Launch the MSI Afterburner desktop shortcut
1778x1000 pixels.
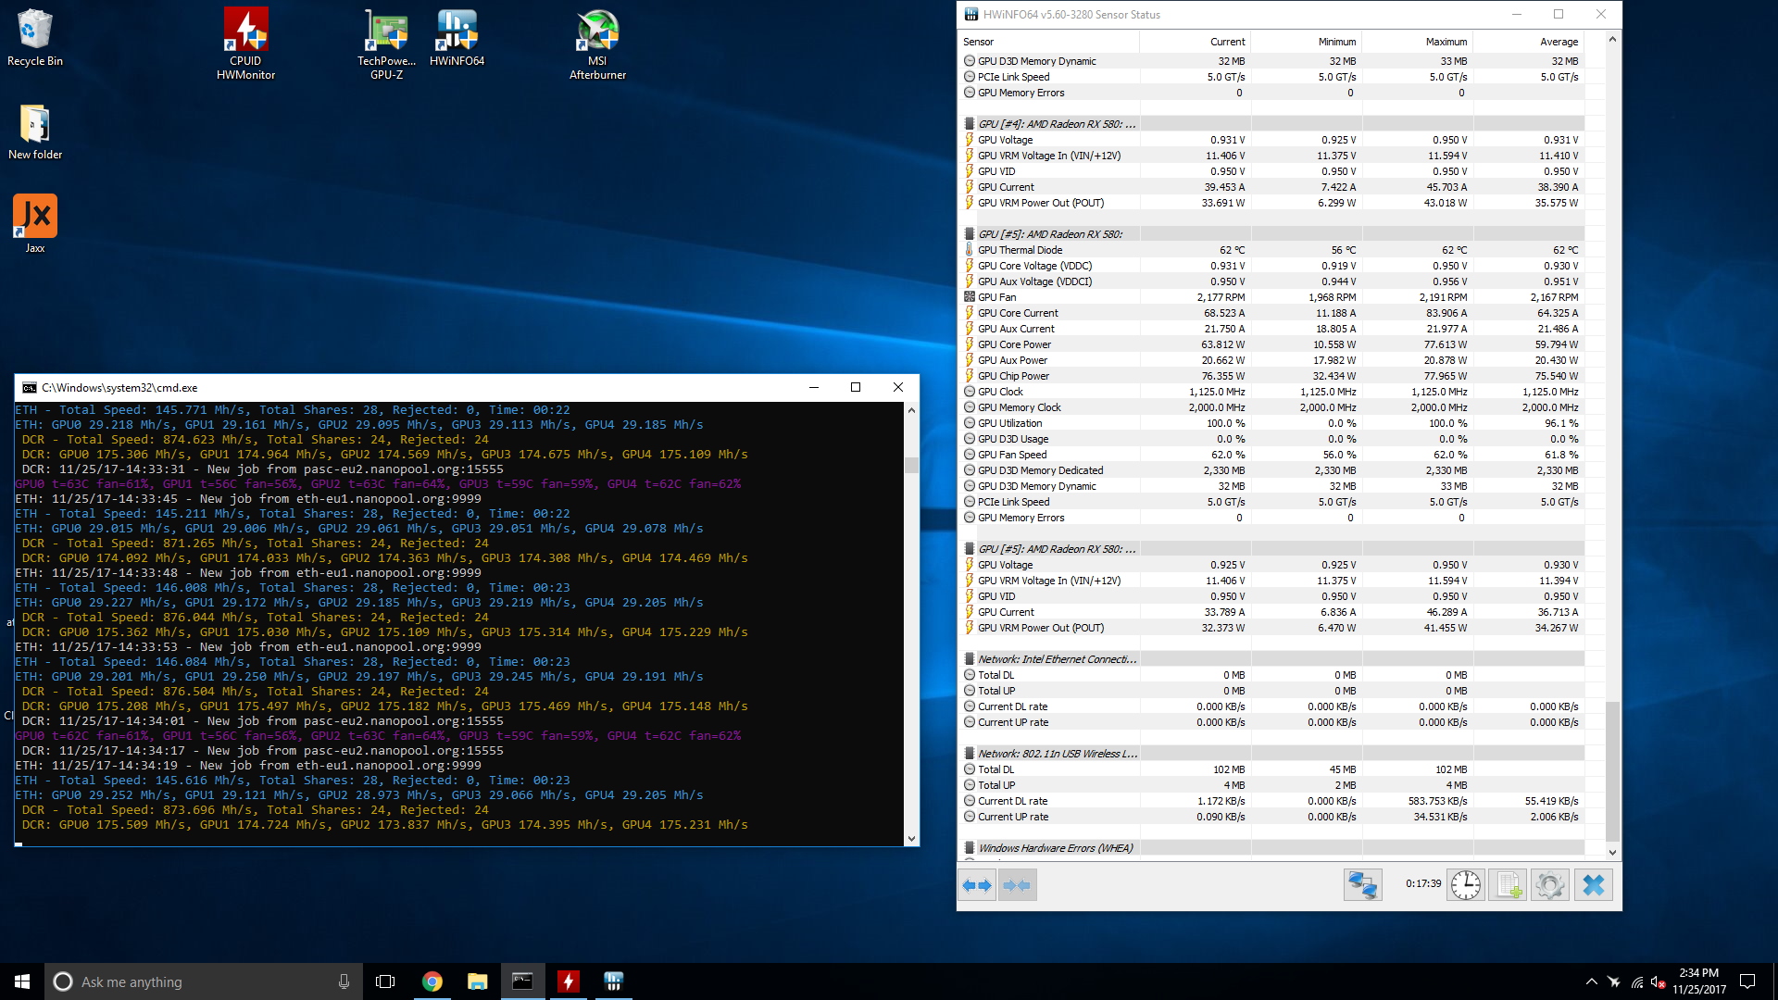click(597, 44)
